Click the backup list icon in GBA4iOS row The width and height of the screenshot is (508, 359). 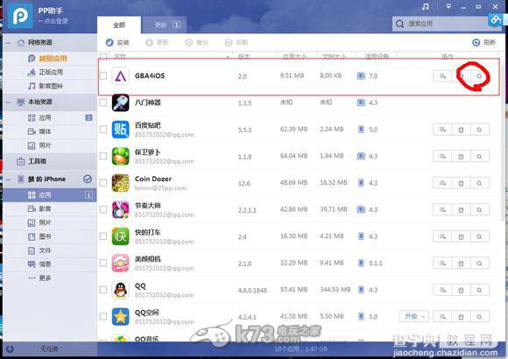point(442,76)
